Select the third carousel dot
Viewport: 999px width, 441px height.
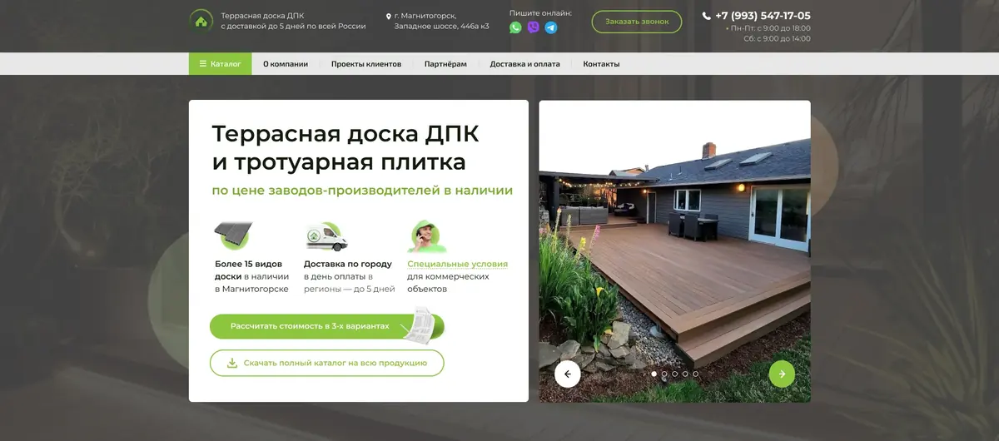[x=675, y=374]
